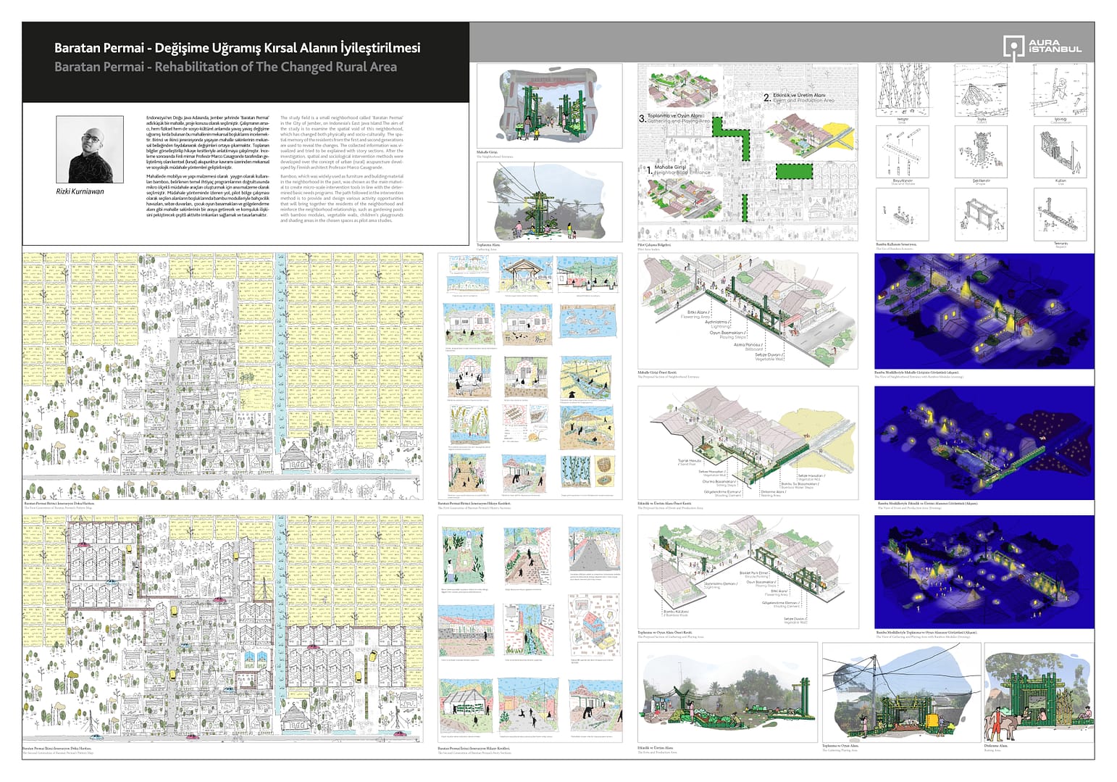Select the 'Collaboration' bamboo scenario sketch
Image resolution: width=1117 pixels, height=782 pixels.
point(1060,91)
